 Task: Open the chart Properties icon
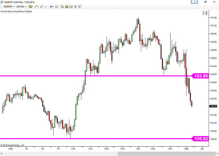pyautogui.click(x=80, y=7)
